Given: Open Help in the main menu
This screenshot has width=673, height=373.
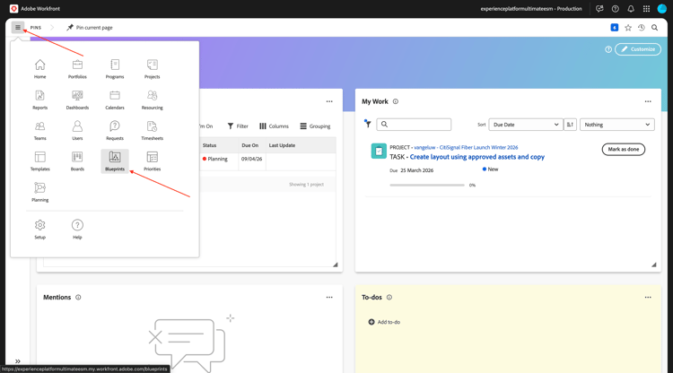Looking at the screenshot, I should pyautogui.click(x=77, y=230).
